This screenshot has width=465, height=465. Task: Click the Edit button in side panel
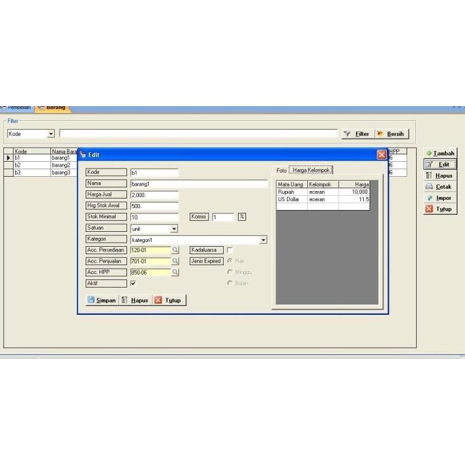[440, 165]
